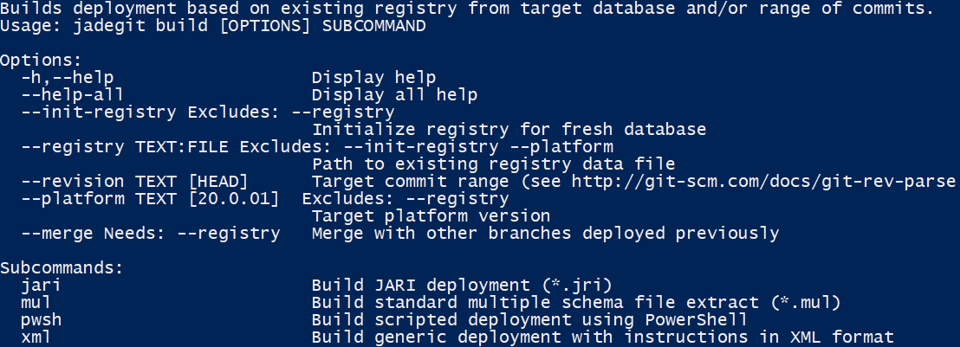
Task: Click the --help-all option text
Action: (73, 94)
